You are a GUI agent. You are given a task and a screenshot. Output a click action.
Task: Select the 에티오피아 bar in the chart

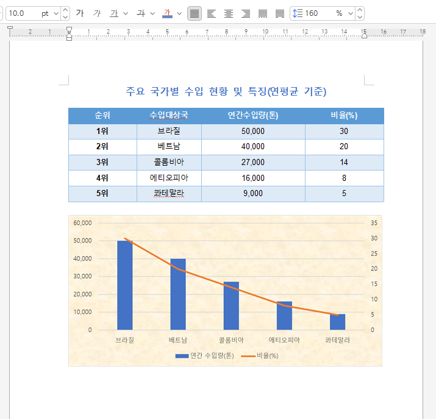tap(284, 315)
